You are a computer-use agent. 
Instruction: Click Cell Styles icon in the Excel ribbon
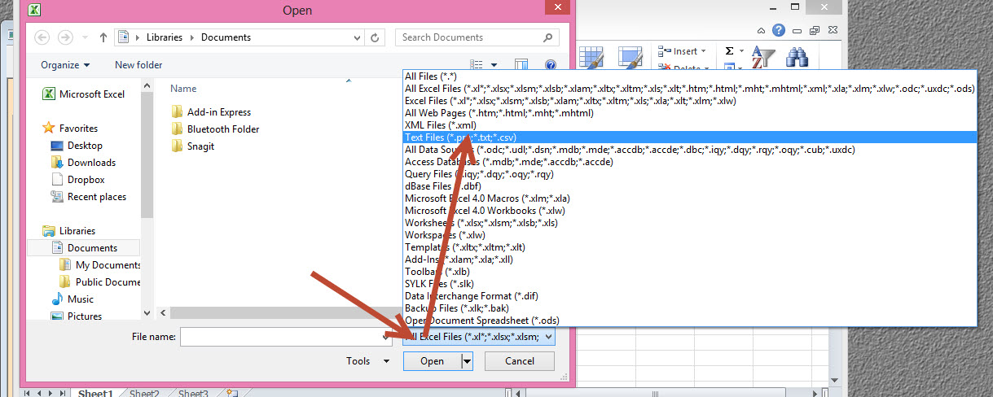point(631,57)
